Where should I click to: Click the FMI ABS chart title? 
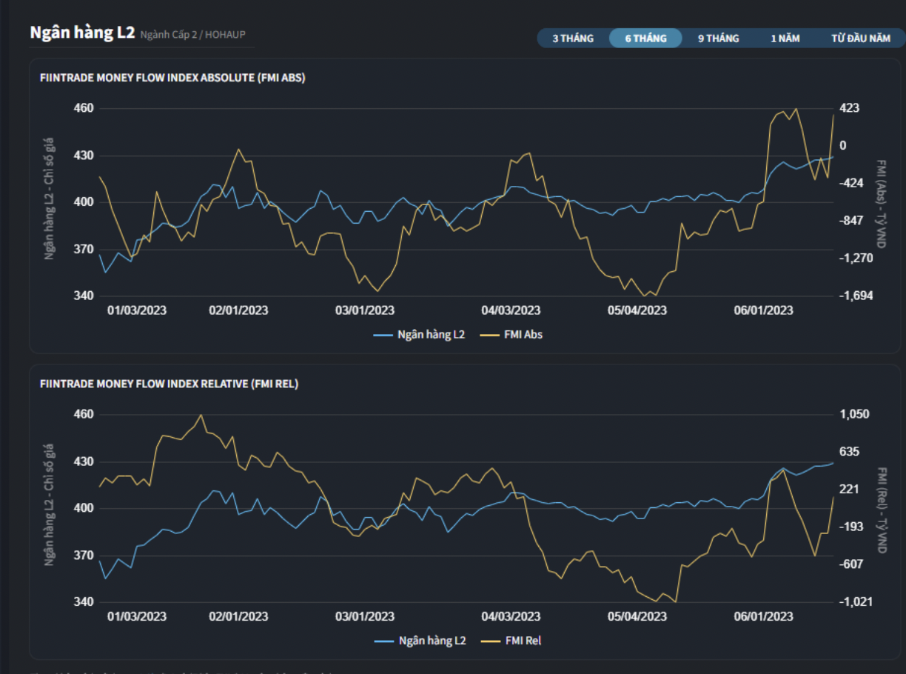(x=172, y=78)
